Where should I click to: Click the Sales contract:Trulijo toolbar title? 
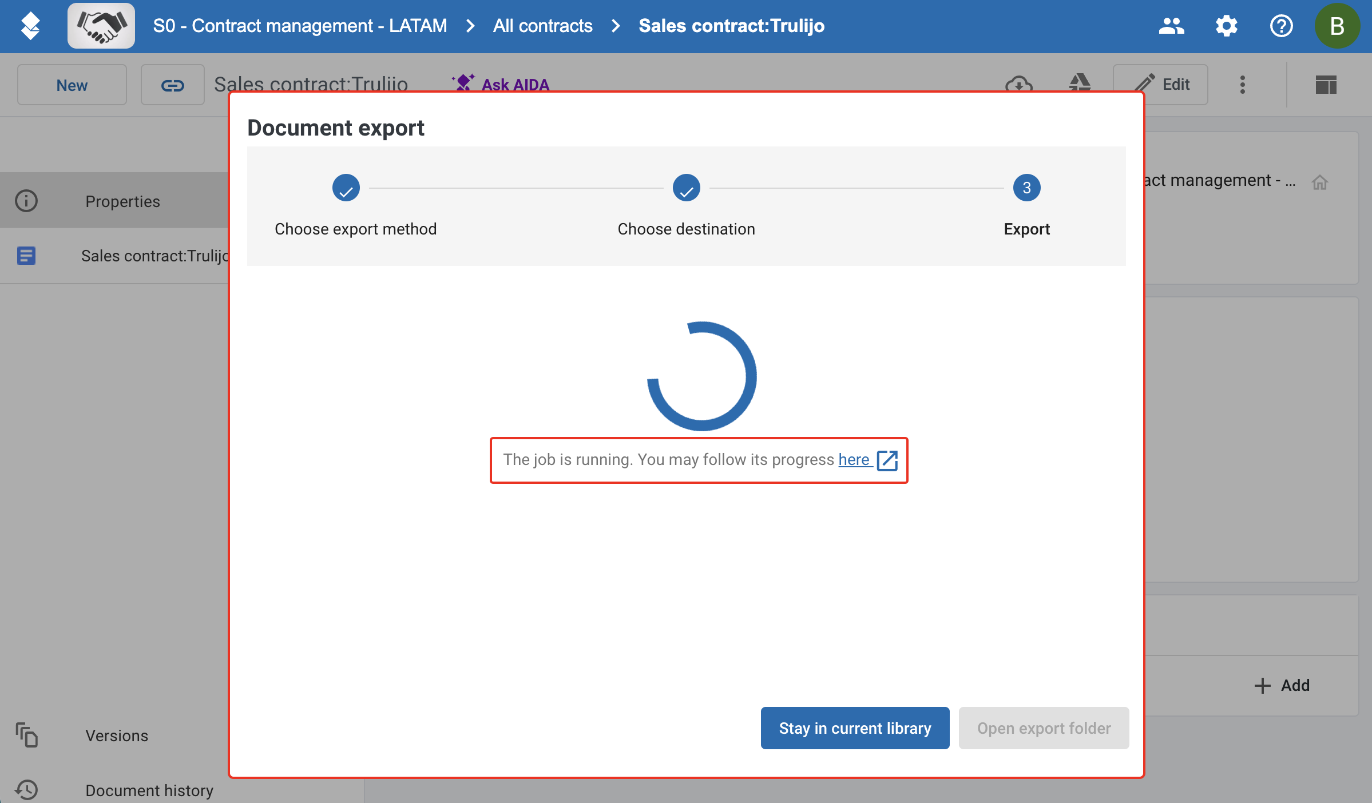pos(311,84)
